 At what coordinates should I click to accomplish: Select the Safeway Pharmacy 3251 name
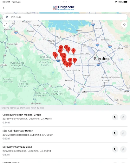pos(17,147)
